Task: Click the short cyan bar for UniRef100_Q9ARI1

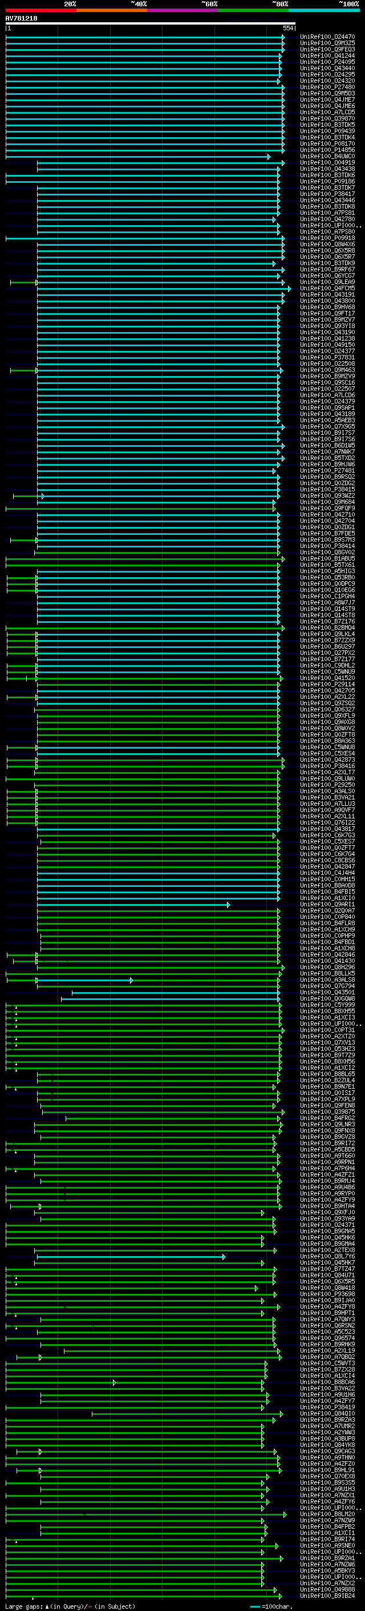Action: tap(133, 904)
